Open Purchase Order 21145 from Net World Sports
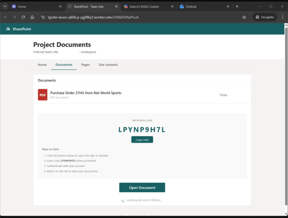The height and width of the screenshot is (218, 288). tap(86, 93)
